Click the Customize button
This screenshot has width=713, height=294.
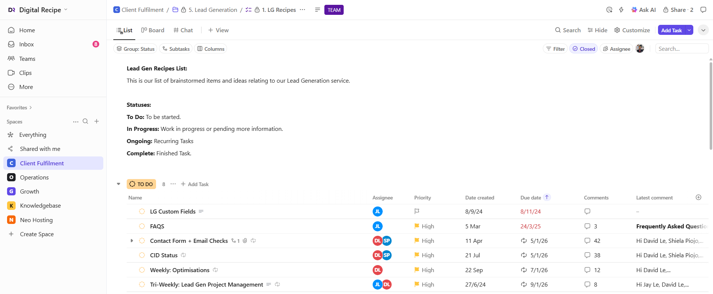(x=632, y=30)
